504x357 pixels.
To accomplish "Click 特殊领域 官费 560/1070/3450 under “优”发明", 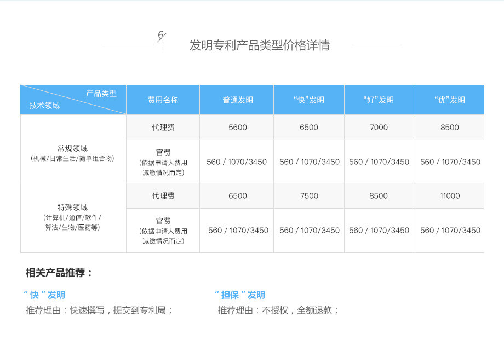I will click(450, 231).
